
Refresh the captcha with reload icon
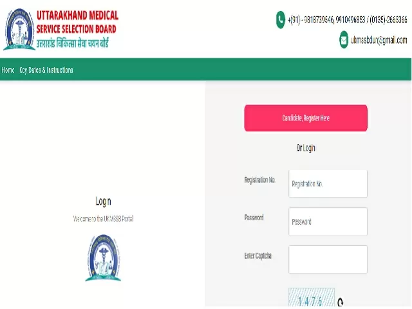point(341,302)
